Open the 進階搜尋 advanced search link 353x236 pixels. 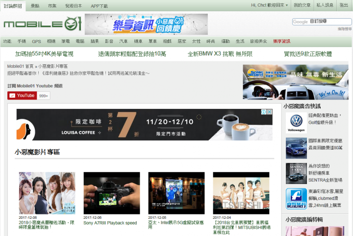pos(345,28)
